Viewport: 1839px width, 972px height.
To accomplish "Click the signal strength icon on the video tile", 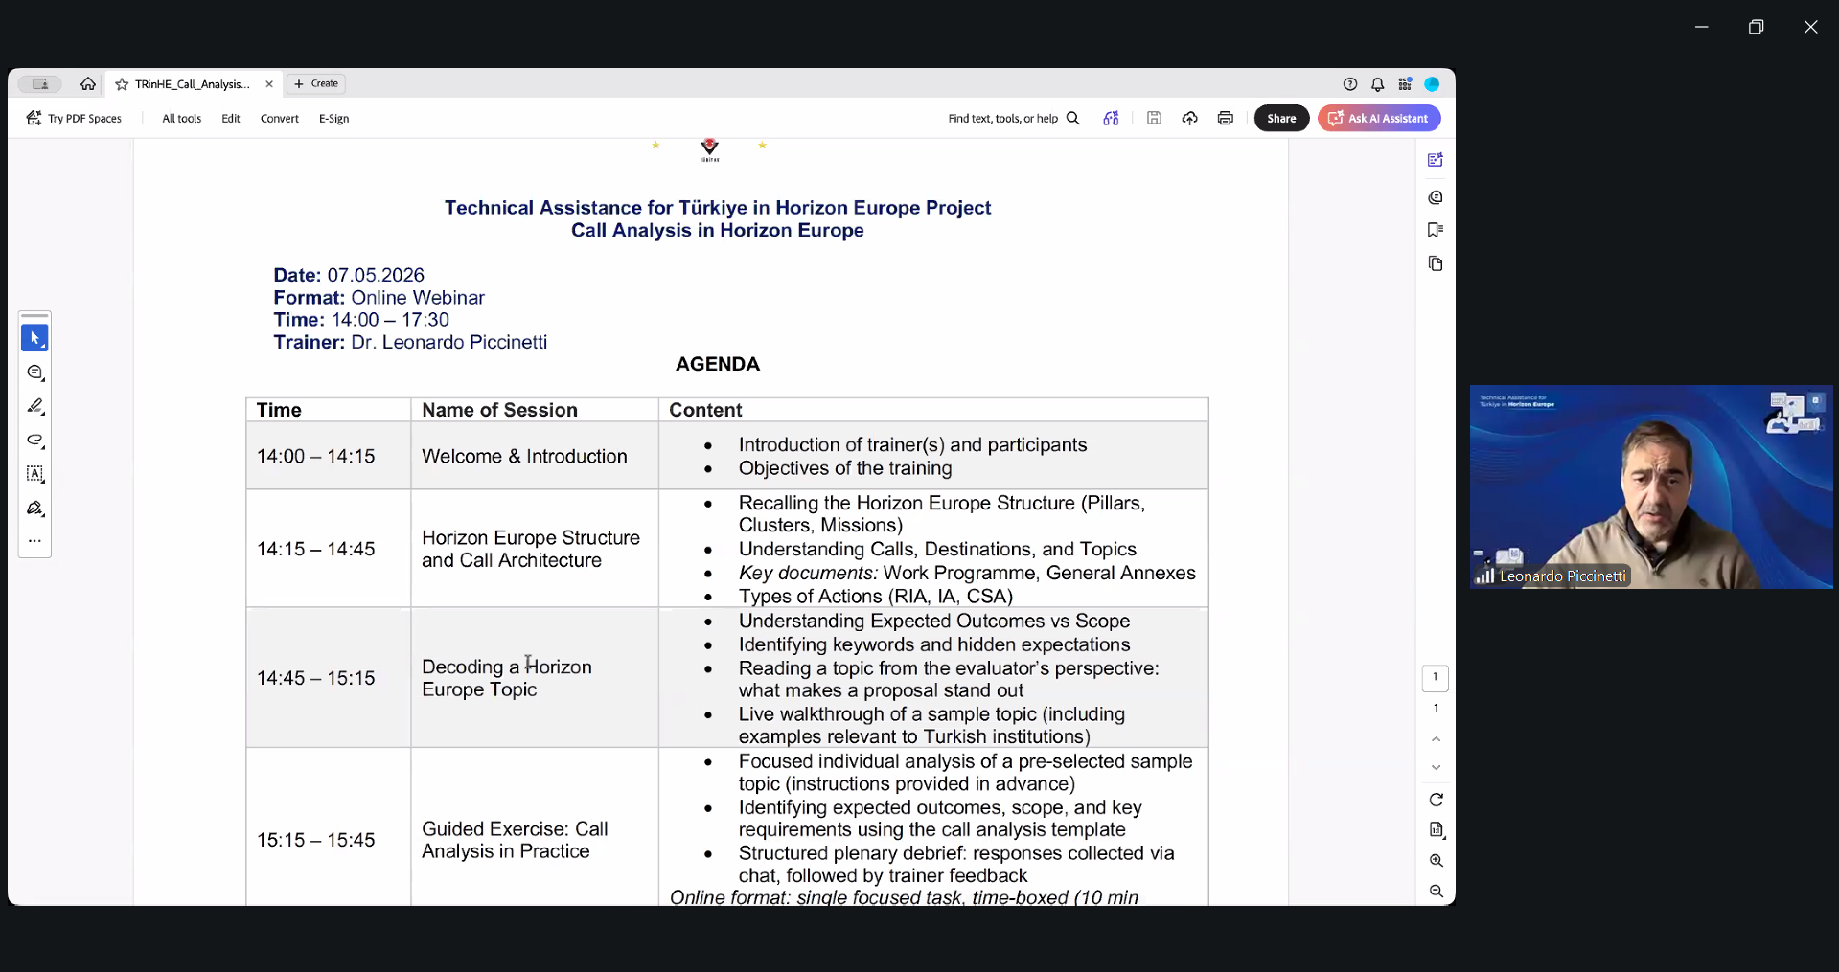I will tap(1484, 576).
